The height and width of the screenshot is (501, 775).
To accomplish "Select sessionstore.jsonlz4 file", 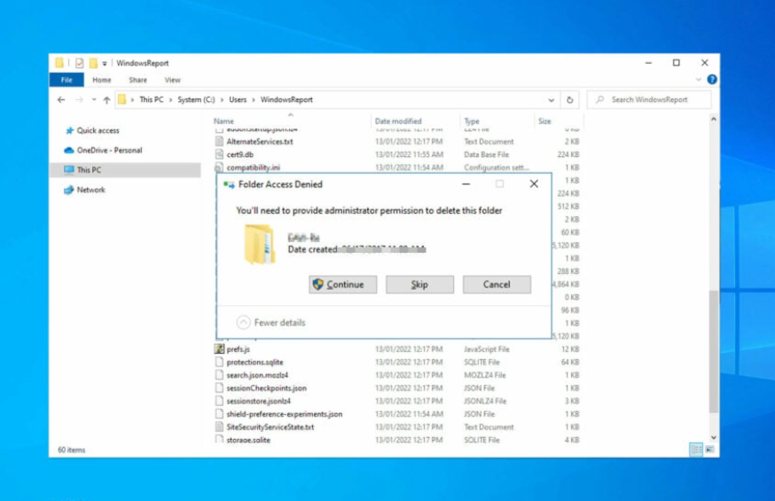I will pyautogui.click(x=259, y=401).
